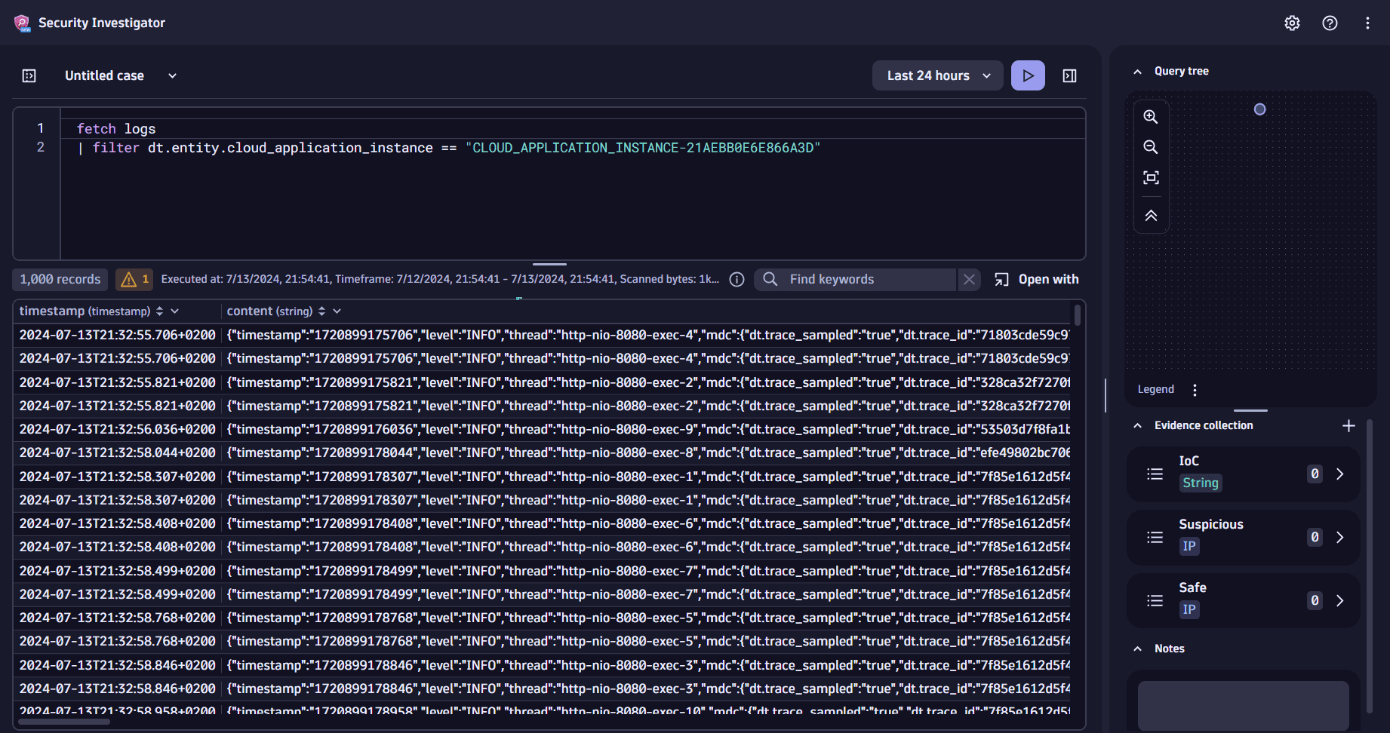Viewport: 1390px width, 733px height.
Task: Click the Safe list icon
Action: point(1155,601)
